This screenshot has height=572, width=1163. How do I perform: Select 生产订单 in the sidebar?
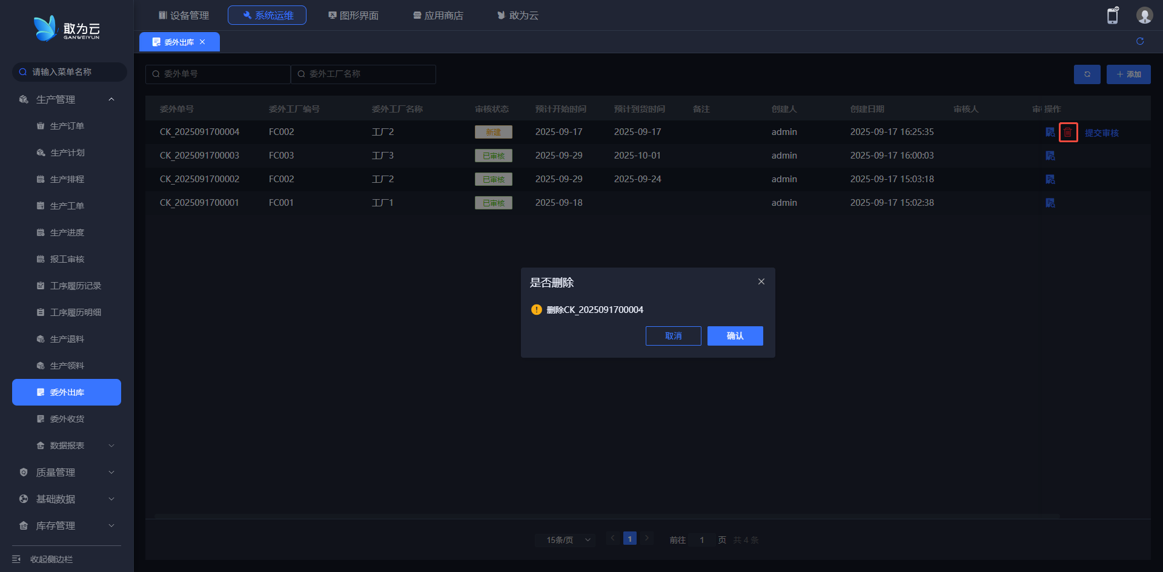click(x=67, y=126)
